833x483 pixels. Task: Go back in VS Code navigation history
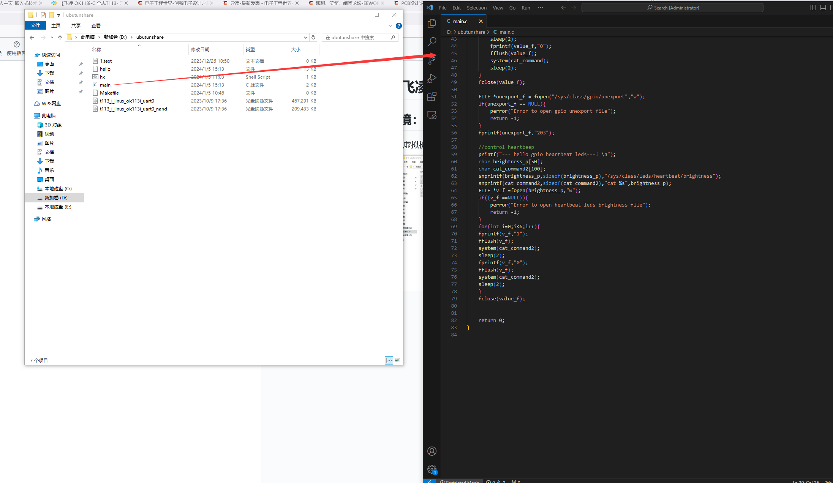click(x=564, y=8)
